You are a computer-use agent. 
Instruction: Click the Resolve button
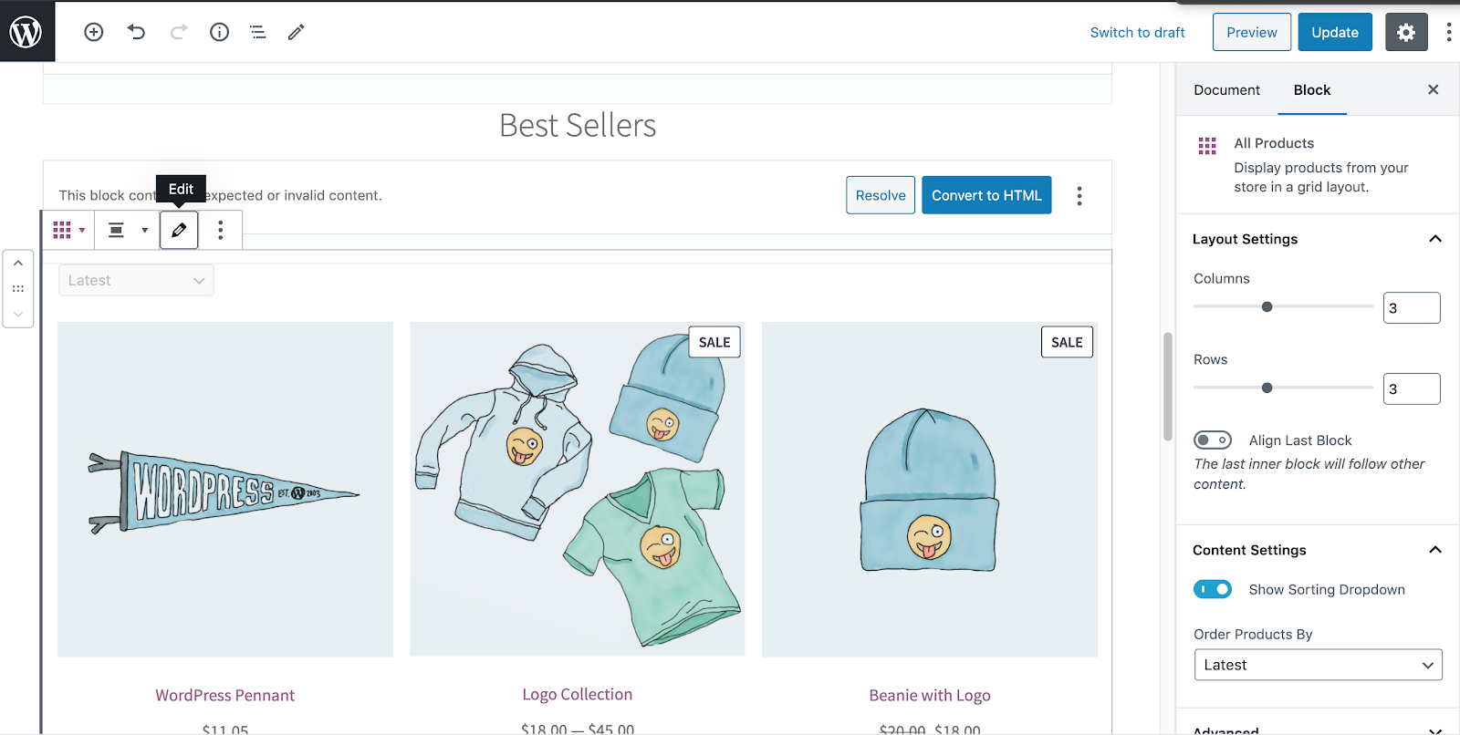[881, 195]
